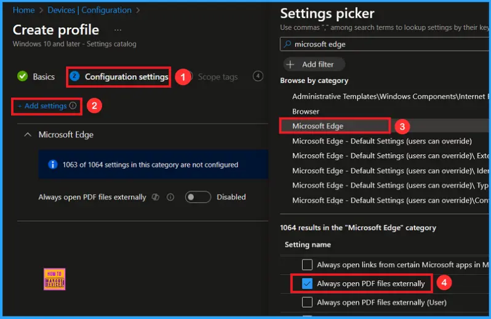Select Default Settings (users can override)\ Typ category
This screenshot has height=319, width=491.
click(390, 185)
